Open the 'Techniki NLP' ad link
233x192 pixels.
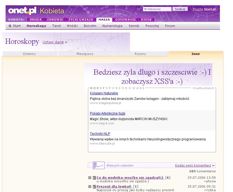point(100,134)
